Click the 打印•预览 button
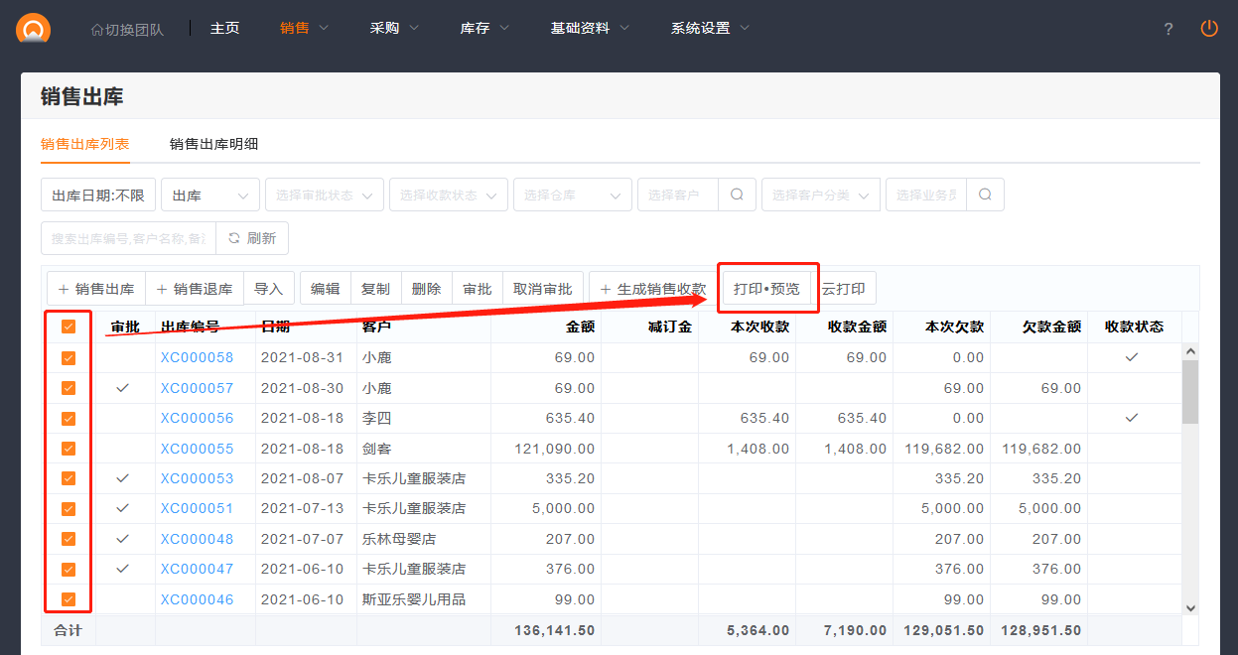Image resolution: width=1238 pixels, height=655 pixels. click(x=766, y=289)
